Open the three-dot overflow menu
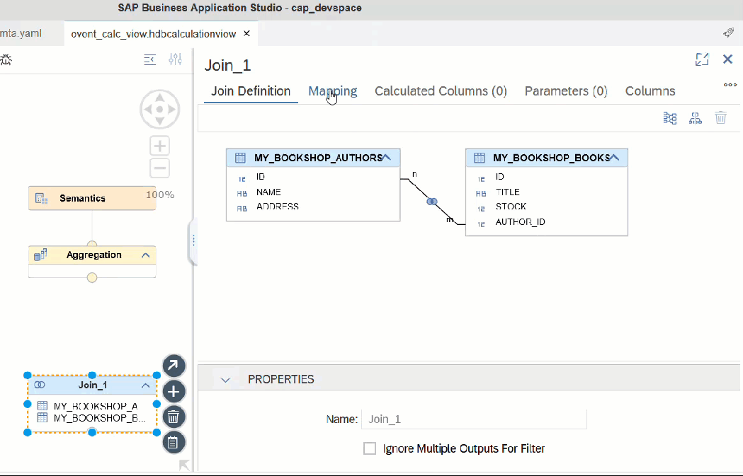The width and height of the screenshot is (743, 476). [730, 85]
